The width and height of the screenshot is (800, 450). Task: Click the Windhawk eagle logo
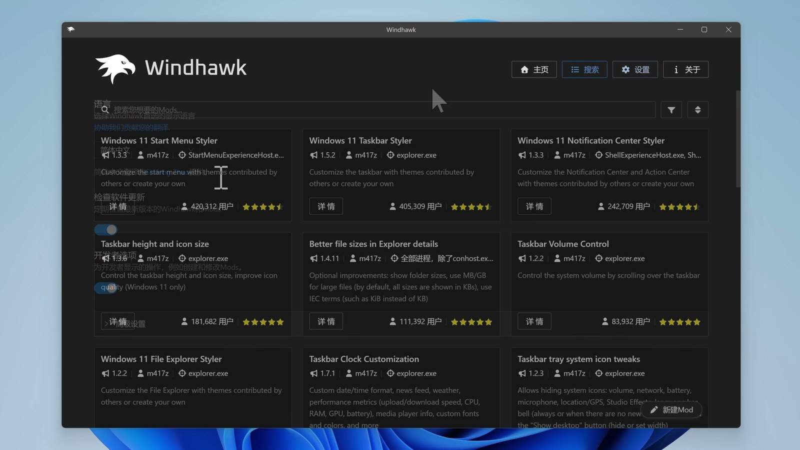pos(115,68)
